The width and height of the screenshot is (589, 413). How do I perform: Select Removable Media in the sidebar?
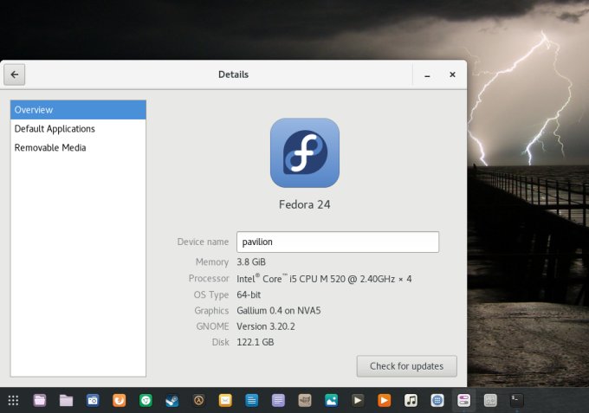tap(78, 147)
